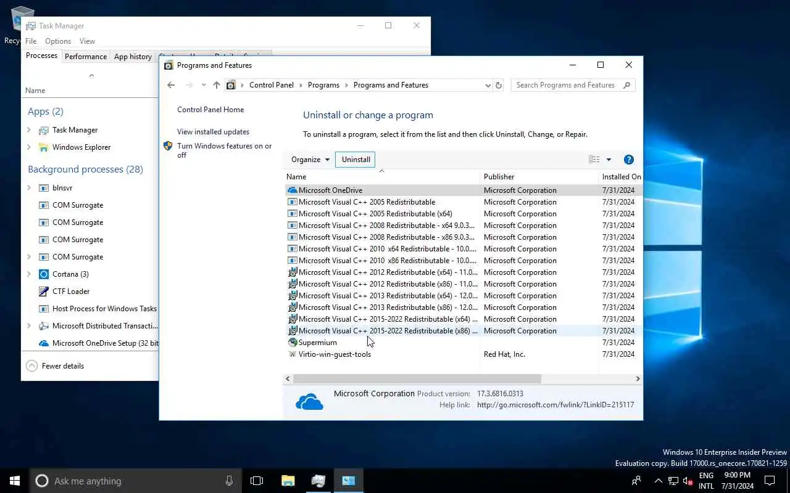This screenshot has height=493, width=790.
Task: Click the Control Panel icon in address bar
Action: pyautogui.click(x=231, y=85)
